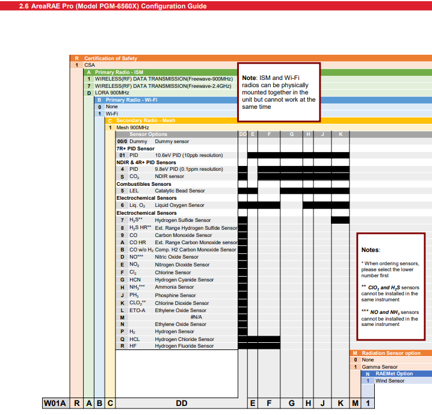
Task: Click the W01A box in code string
Action: pos(55,403)
